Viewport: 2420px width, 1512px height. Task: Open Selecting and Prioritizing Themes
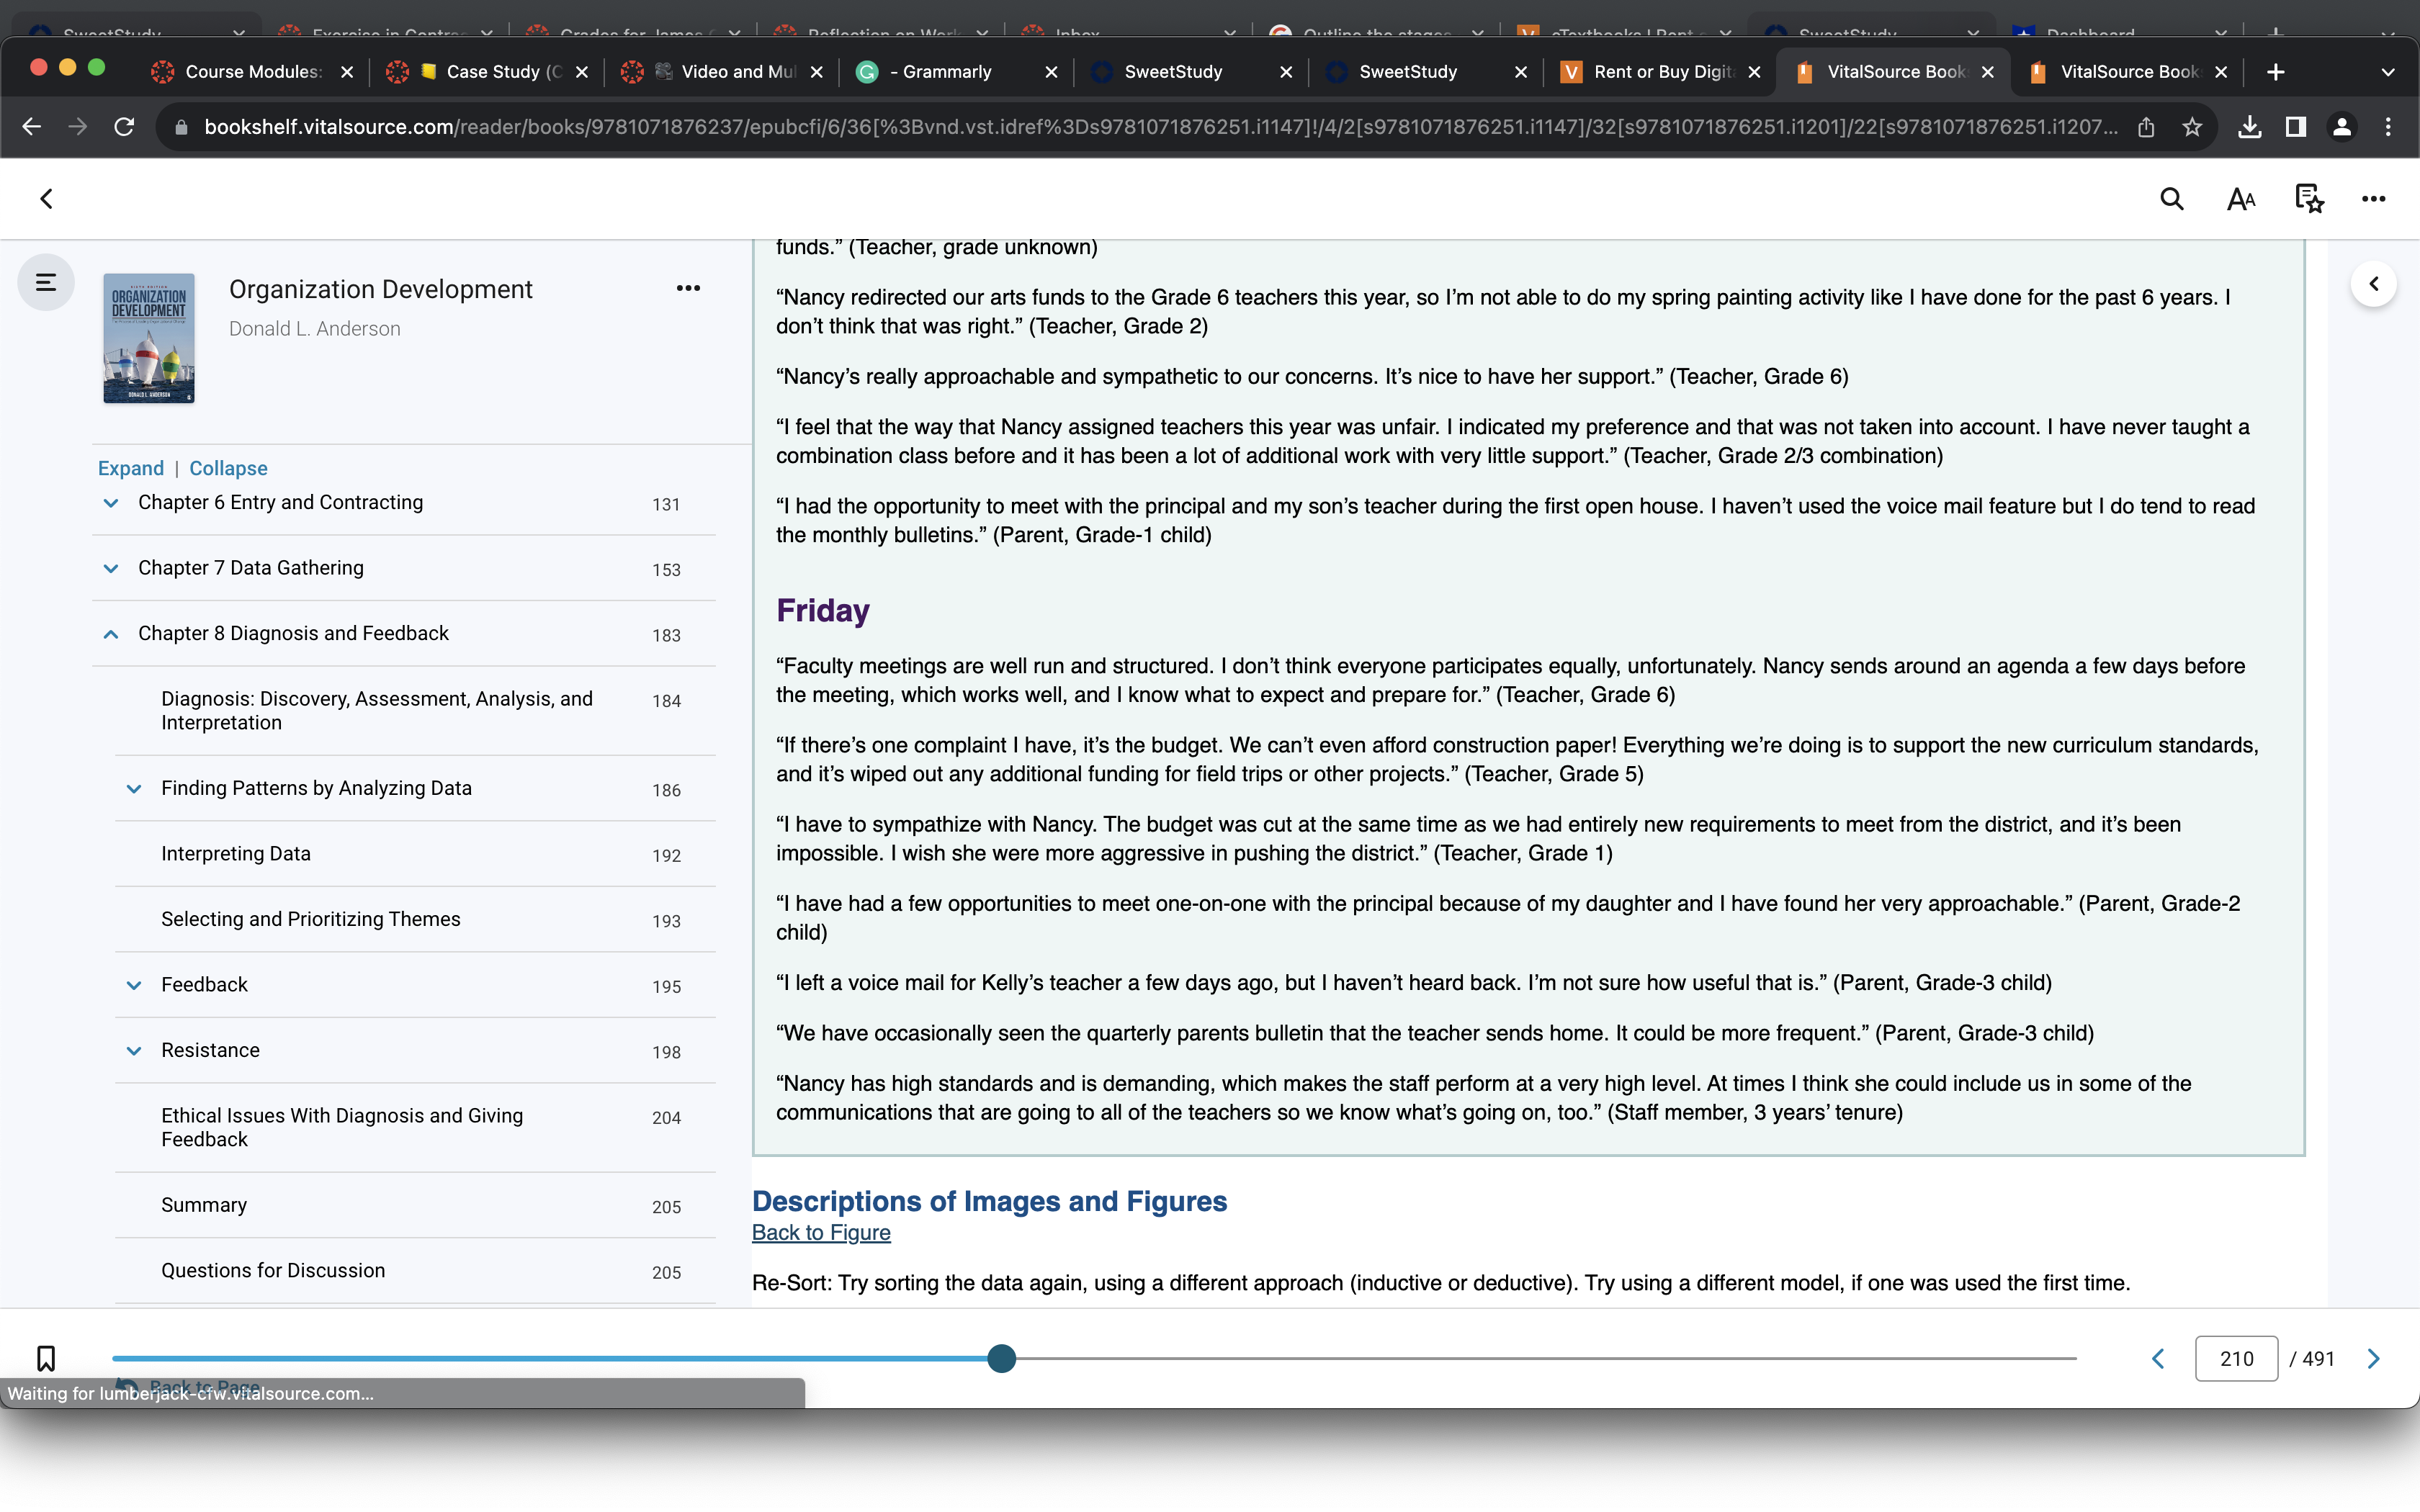click(311, 919)
